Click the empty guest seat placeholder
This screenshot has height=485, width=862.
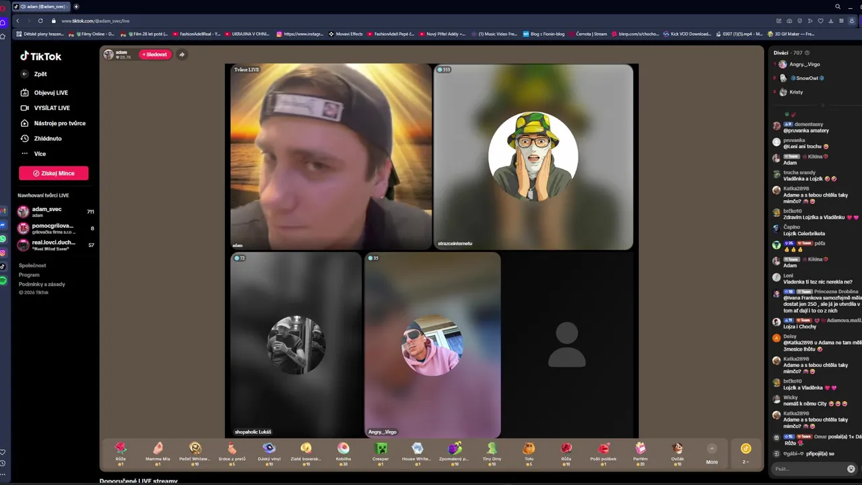(x=567, y=344)
